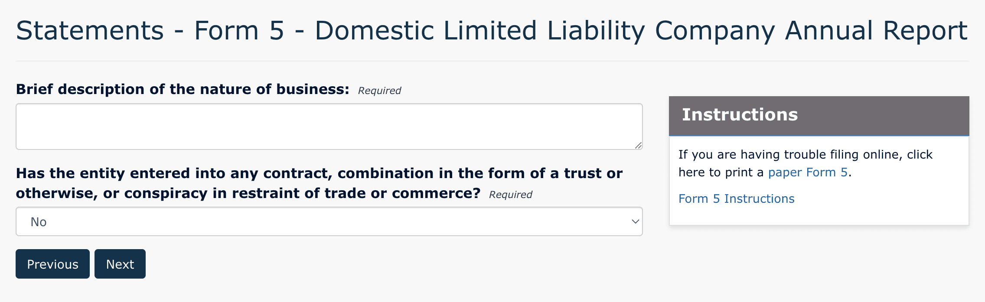Proceed to the next page with Next
This screenshot has width=985, height=302.
tap(120, 264)
